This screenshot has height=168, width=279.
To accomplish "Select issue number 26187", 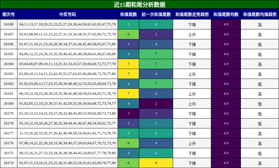I will (x=8, y=34).
